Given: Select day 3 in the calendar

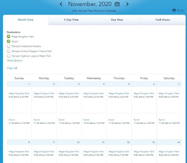Looking at the screenshot, I should click(x=69, y=84).
